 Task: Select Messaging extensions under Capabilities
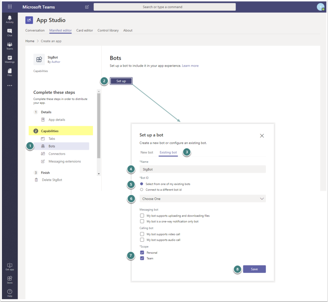[64, 161]
